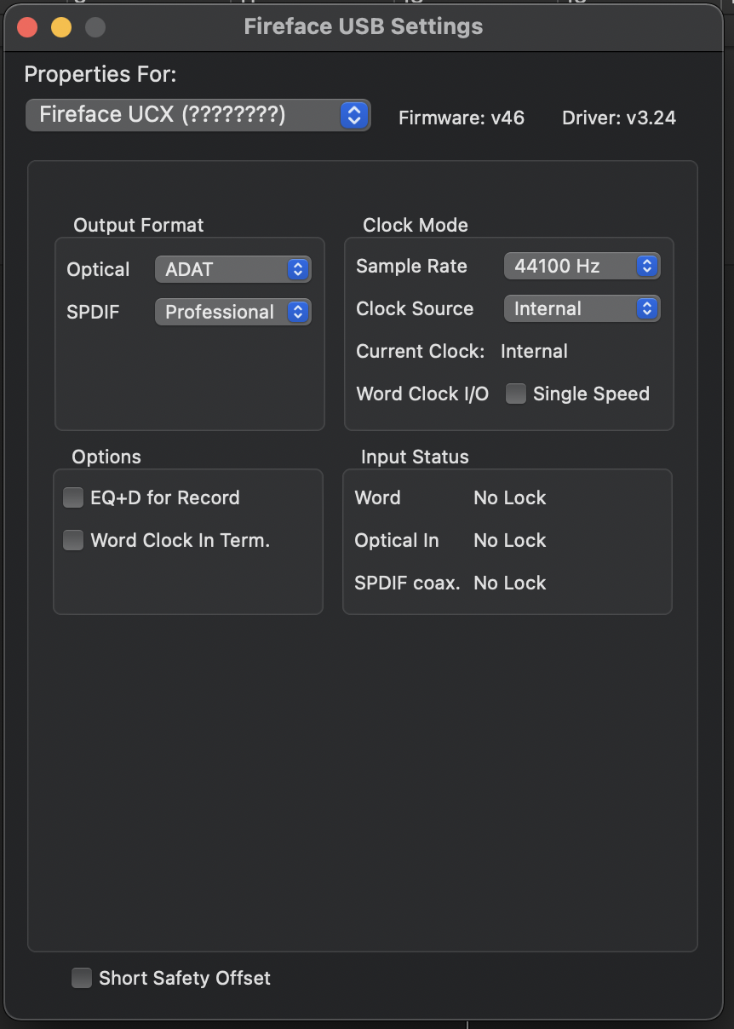Click the Driver v3.24 version label

(x=619, y=118)
